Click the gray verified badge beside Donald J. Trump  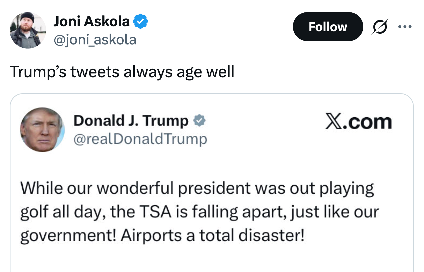199,121
